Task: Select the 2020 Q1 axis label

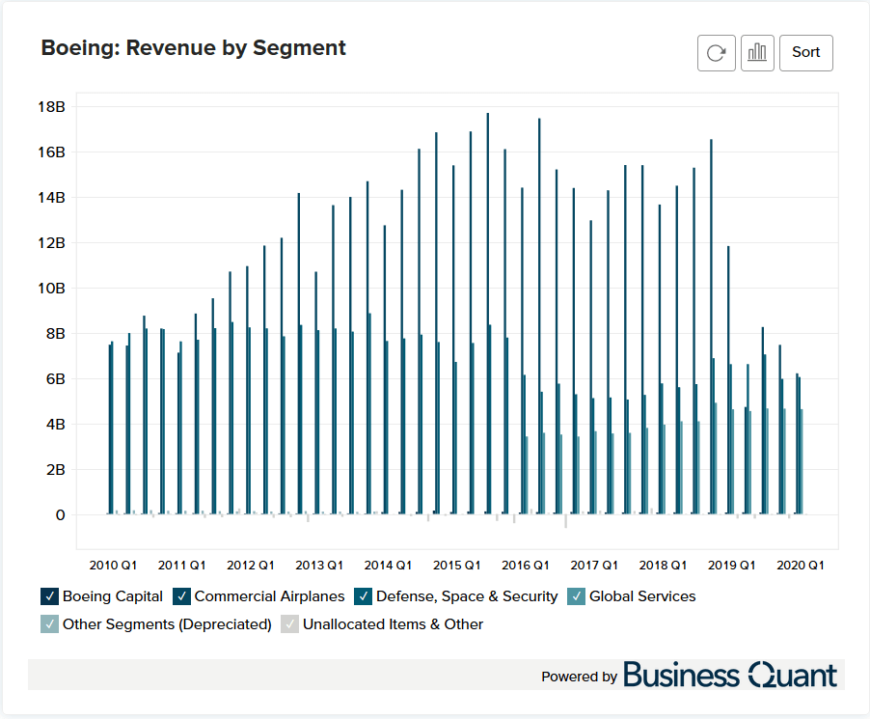Action: tap(802, 566)
